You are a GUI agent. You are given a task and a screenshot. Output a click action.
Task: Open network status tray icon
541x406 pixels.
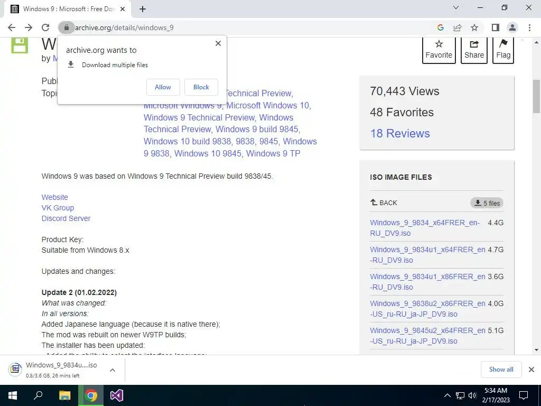[x=460, y=395]
